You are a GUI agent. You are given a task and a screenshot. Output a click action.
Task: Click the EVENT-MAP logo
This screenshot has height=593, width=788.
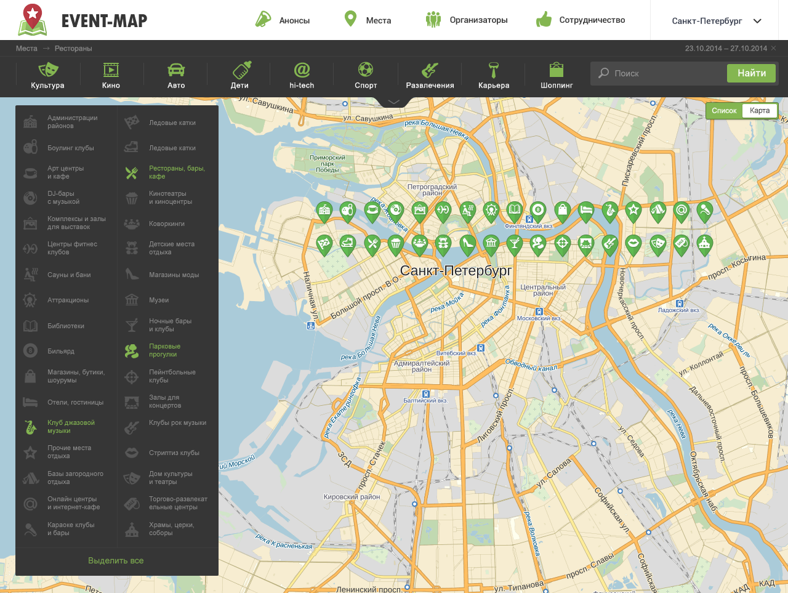click(82, 20)
